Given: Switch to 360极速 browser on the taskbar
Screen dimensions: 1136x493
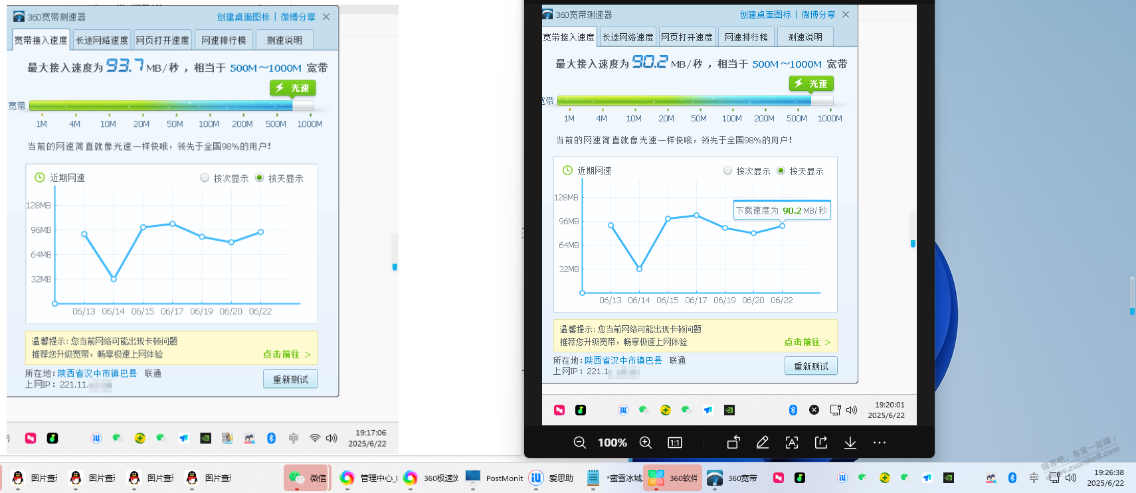Looking at the screenshot, I should [431, 478].
